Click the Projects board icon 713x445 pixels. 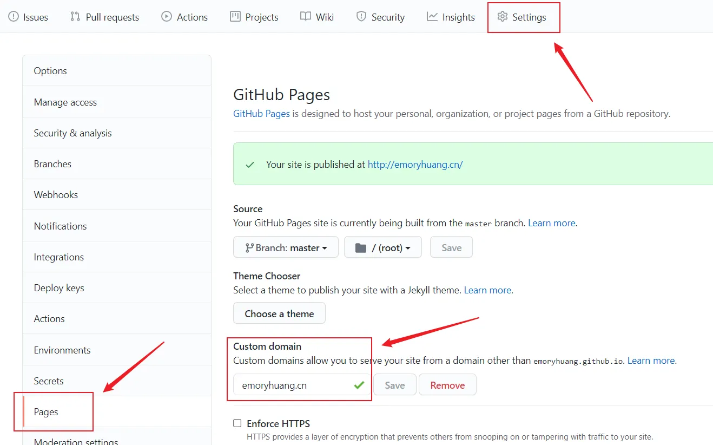click(235, 17)
